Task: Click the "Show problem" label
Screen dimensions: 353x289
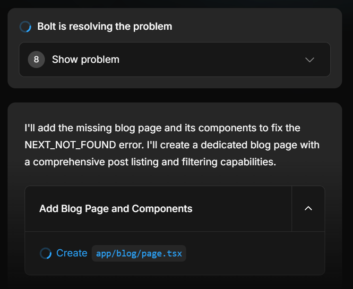Action: 86,59
